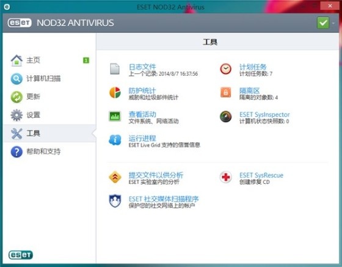Click the question mark icon for 帮助和支持
342x267 pixels.
point(16,152)
